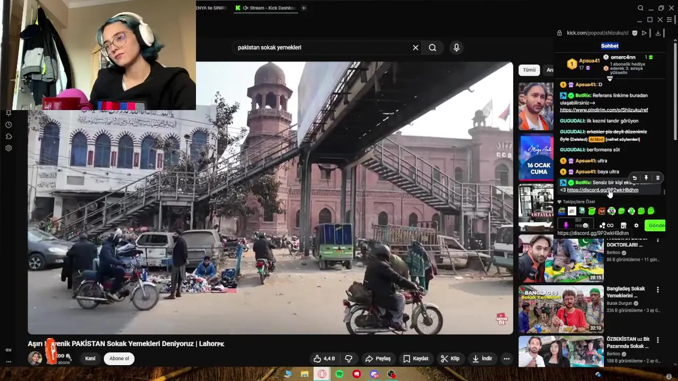Open Apsua41 in the gift leaderboard
Viewport: 678px width, 381px height.
tap(583, 63)
